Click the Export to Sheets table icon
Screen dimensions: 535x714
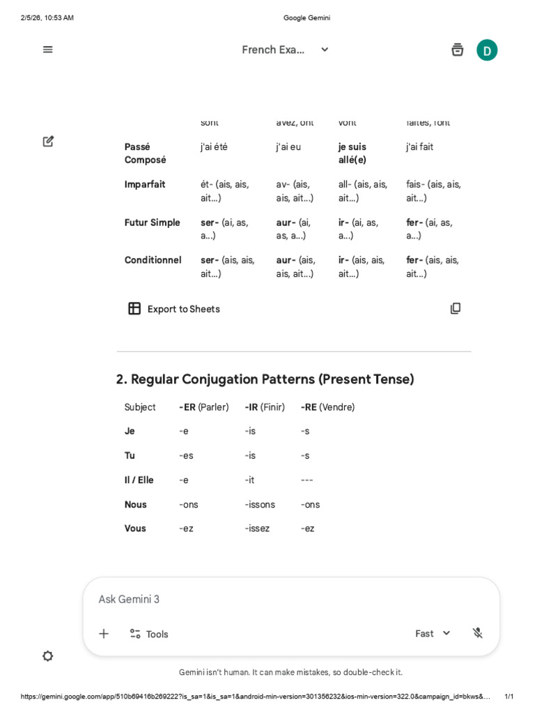134,309
